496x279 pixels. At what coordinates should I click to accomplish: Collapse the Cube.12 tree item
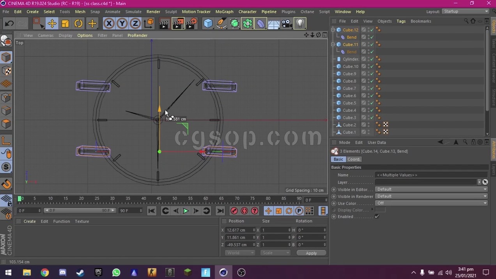click(333, 30)
